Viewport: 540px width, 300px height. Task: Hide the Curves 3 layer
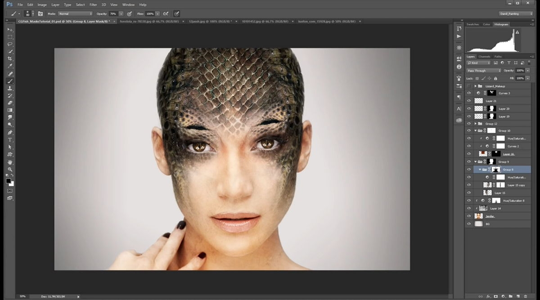[469, 93]
